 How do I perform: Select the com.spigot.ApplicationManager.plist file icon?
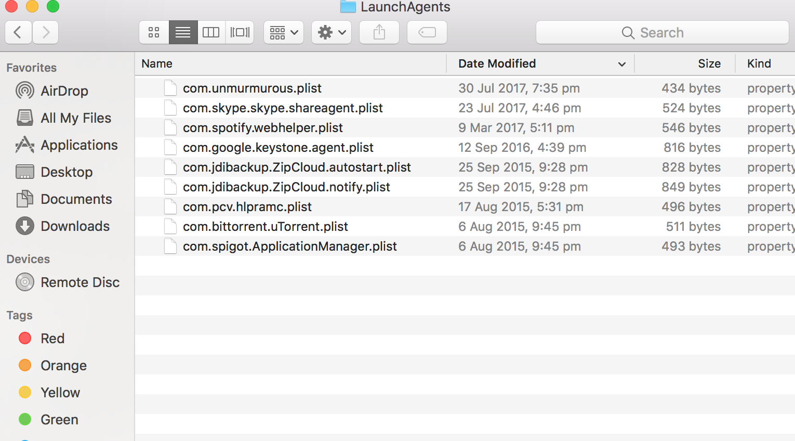coord(170,246)
